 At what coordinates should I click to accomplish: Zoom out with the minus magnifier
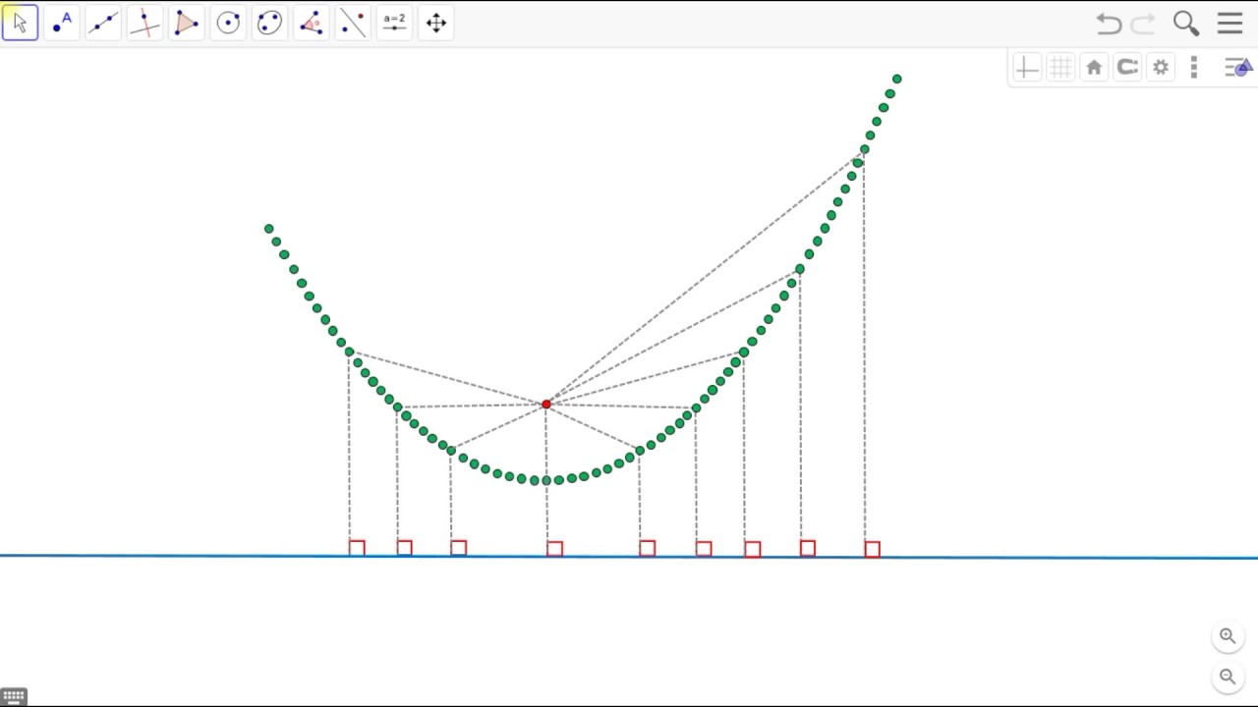(1228, 677)
